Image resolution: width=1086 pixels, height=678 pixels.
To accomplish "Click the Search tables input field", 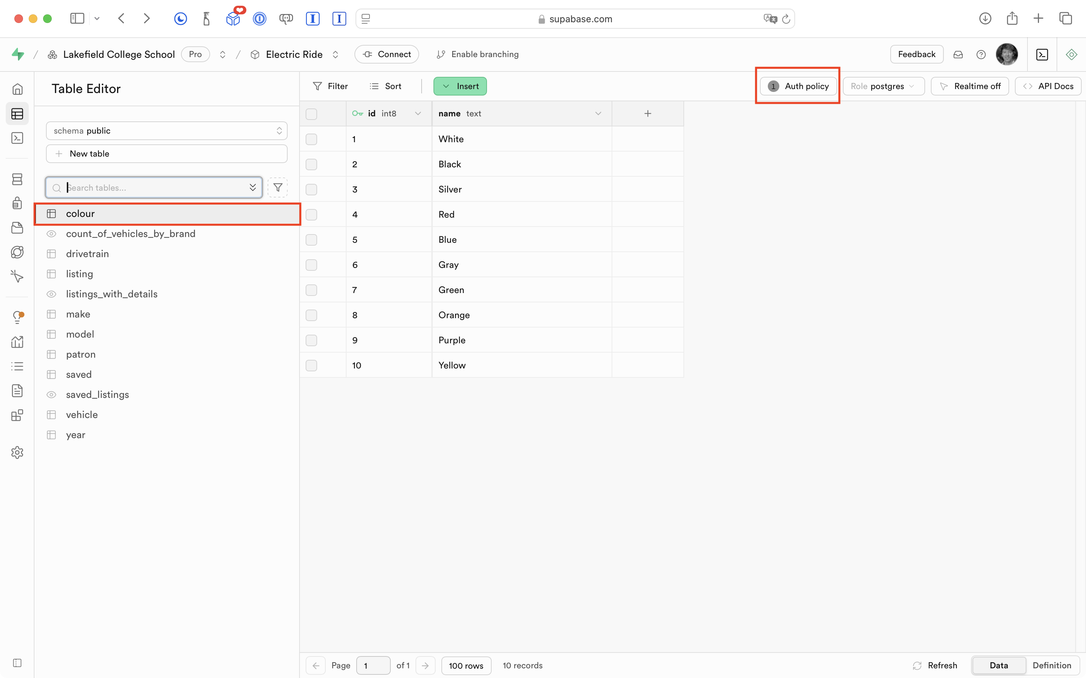I will (x=153, y=187).
